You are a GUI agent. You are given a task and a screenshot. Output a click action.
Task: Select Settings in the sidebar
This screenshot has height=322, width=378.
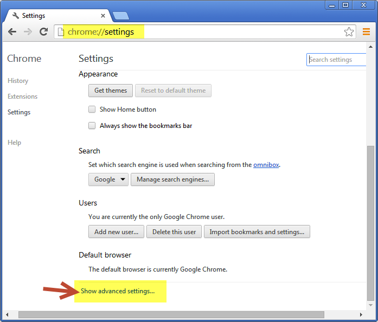[19, 112]
